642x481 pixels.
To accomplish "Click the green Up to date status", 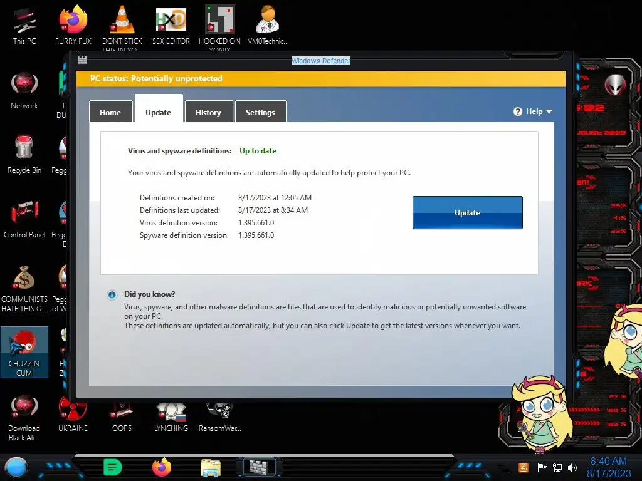I will (258, 151).
